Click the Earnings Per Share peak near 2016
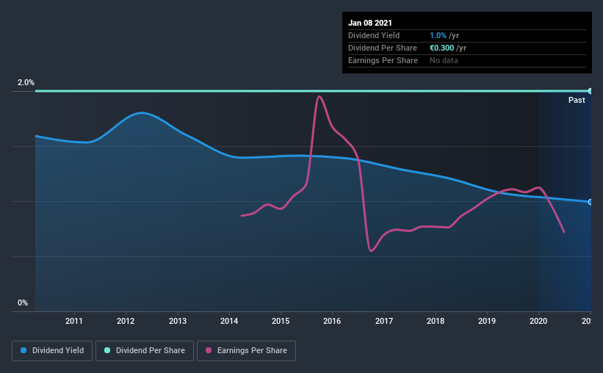Image resolution: width=603 pixels, height=373 pixels. [x=319, y=96]
